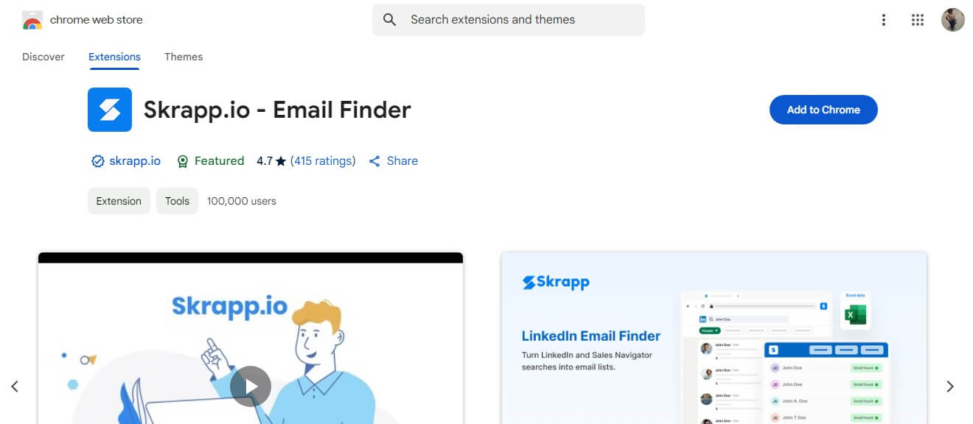Open the Google apps grid
This screenshot has width=973, height=424.
click(x=918, y=20)
